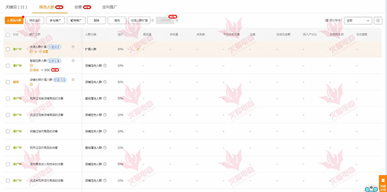Click the 50% premium value of 店铺长期价值人群
Screen dimensions: 387x192
click(x=120, y=82)
